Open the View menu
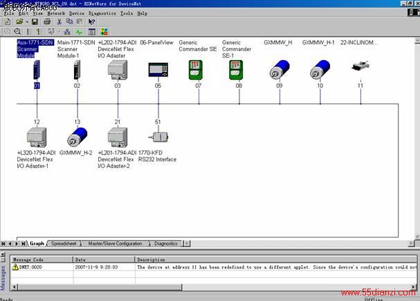Screen dimensions: 420x301 tap(38, 13)
